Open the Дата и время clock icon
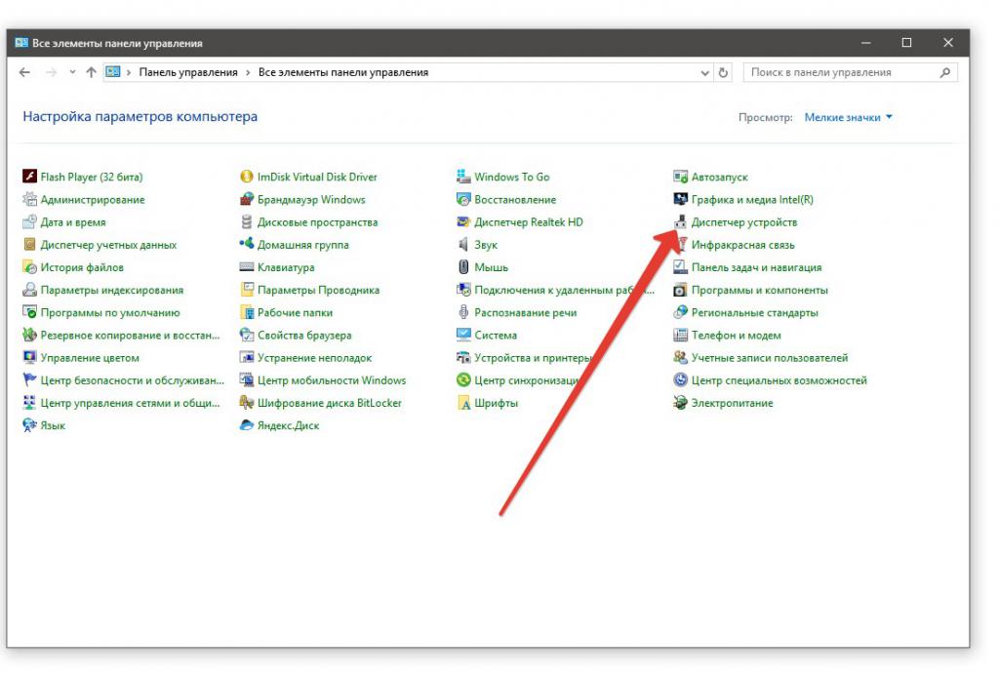Viewport: 999px width, 677px height. 29,221
